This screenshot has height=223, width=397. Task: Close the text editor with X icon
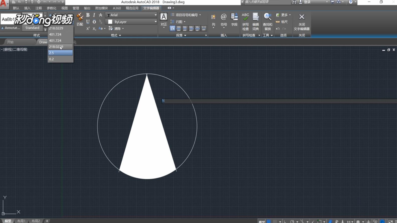coord(301,17)
